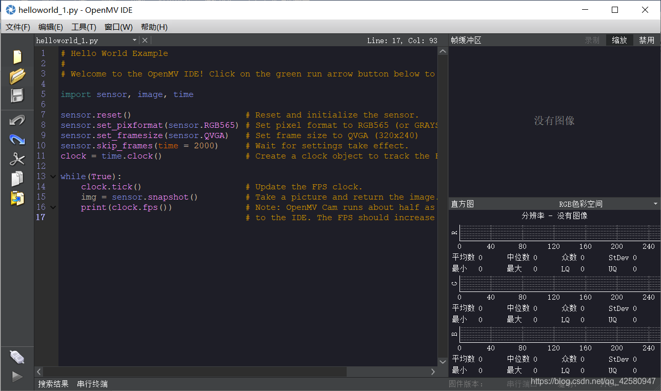Click the editor's scroll up arrow
This screenshot has height=391, width=661.
coord(443,51)
